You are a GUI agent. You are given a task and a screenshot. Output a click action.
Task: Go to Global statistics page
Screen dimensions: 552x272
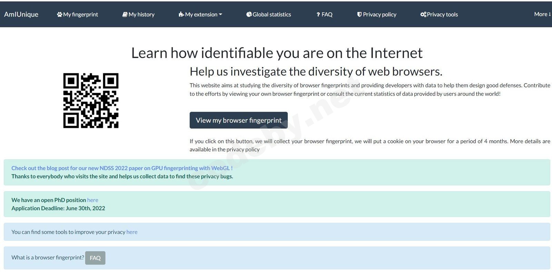pos(272,14)
